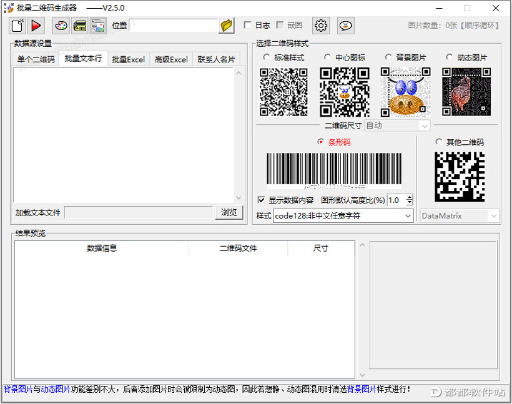Click the image layout toolbar icon
The image size is (512, 404).
(x=98, y=26)
